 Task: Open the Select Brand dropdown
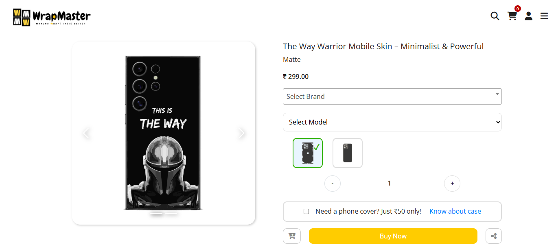pos(392,96)
